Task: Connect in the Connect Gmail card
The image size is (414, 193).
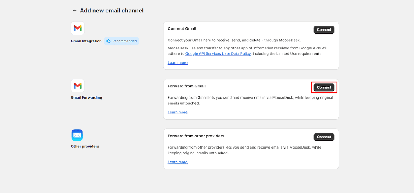Action: (x=324, y=30)
